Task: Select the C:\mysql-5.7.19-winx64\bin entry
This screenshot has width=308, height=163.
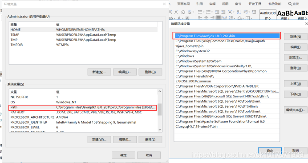Action: [227, 126]
